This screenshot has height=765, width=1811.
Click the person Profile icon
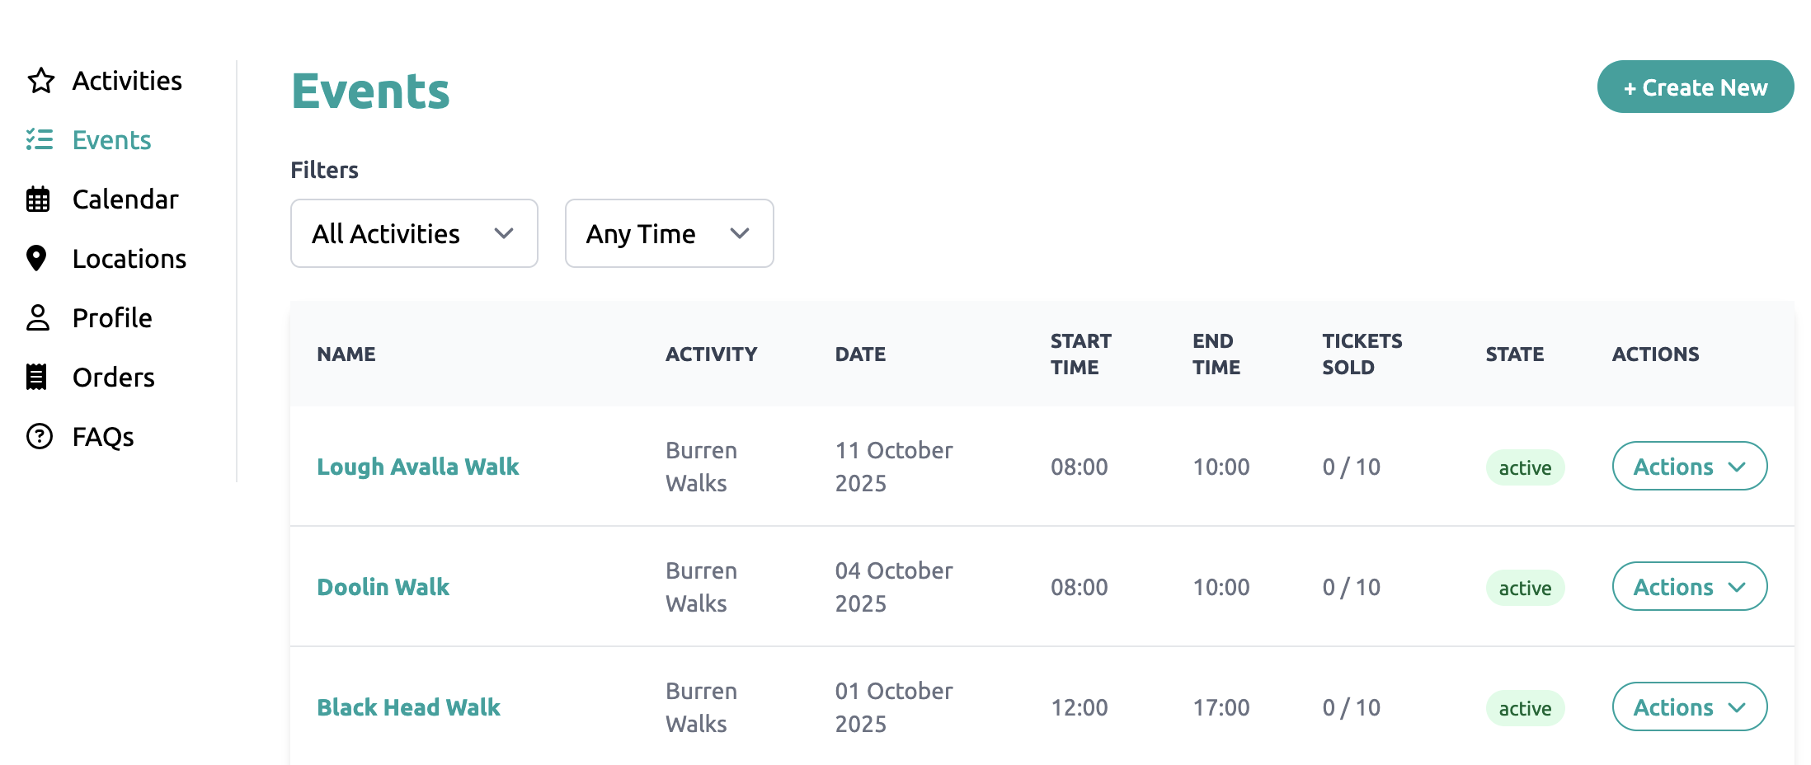pyautogui.click(x=38, y=318)
